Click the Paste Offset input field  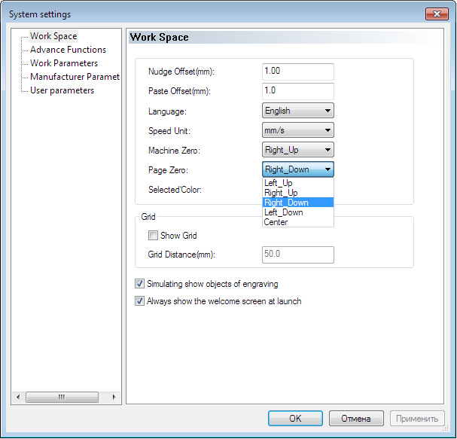coord(298,91)
